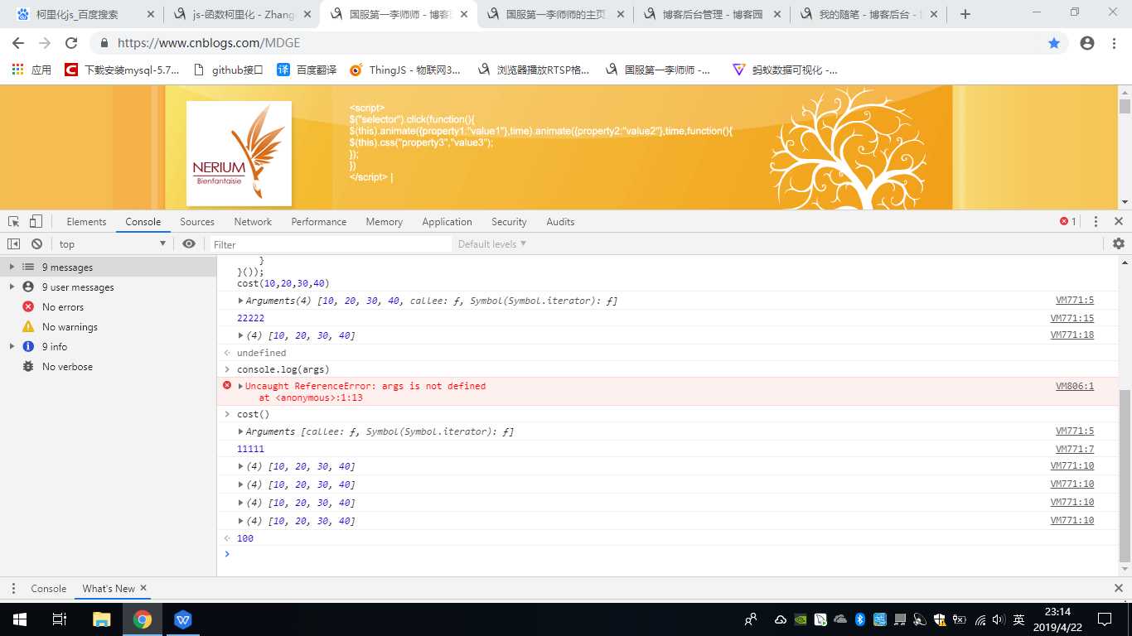
Task: Close the DevTools panel
Action: pyautogui.click(x=1118, y=221)
